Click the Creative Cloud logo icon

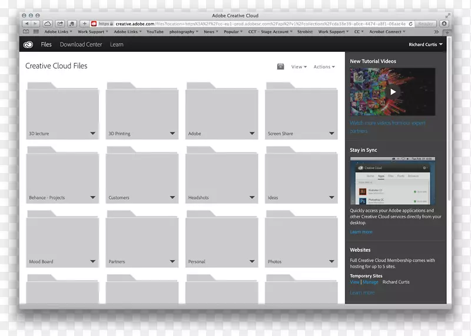[x=28, y=44]
